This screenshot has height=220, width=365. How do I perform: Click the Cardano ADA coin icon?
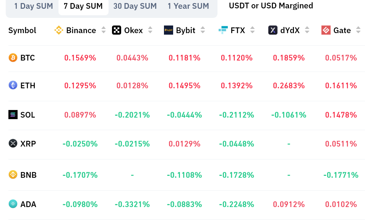pos(13,204)
